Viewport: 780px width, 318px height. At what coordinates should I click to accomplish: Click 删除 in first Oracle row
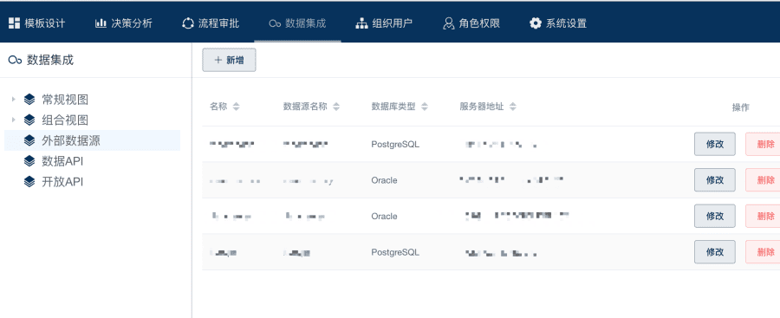pos(763,179)
